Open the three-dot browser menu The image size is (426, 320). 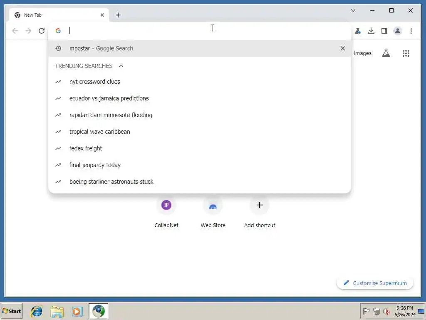[x=411, y=31]
